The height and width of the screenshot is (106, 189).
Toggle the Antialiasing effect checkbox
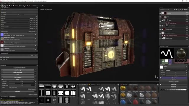[x=35, y=70]
